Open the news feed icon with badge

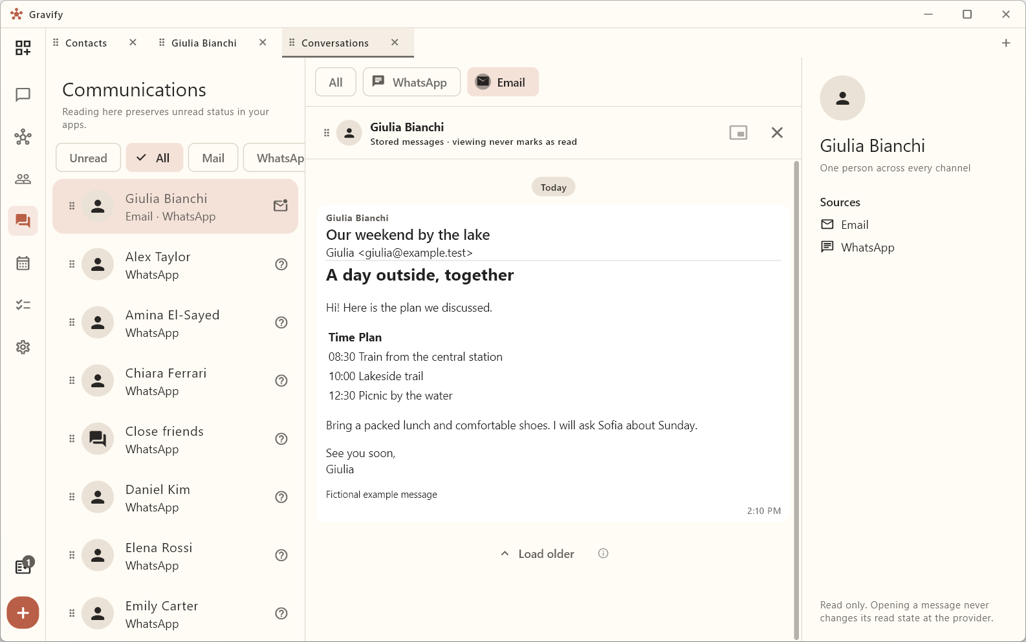coord(24,566)
